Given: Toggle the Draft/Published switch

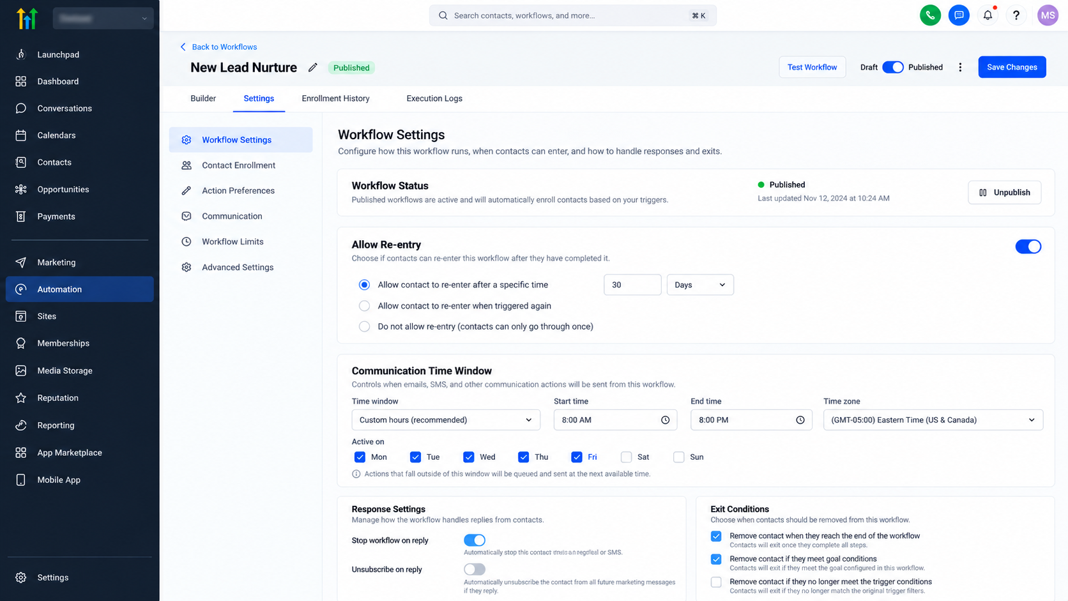Looking at the screenshot, I should pyautogui.click(x=893, y=67).
